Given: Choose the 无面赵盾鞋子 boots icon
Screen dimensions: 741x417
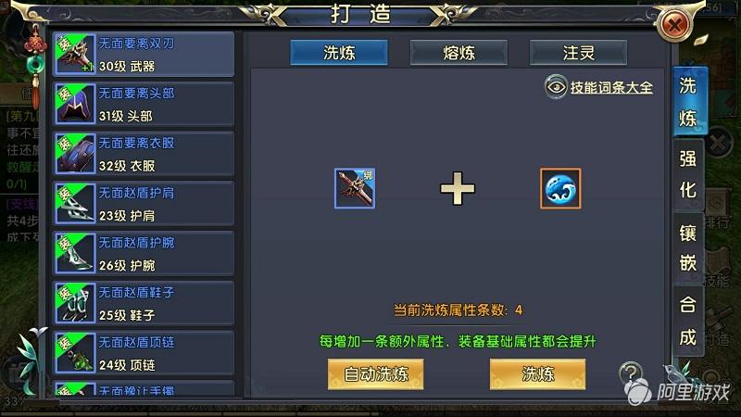Looking at the screenshot, I should coord(75,303).
